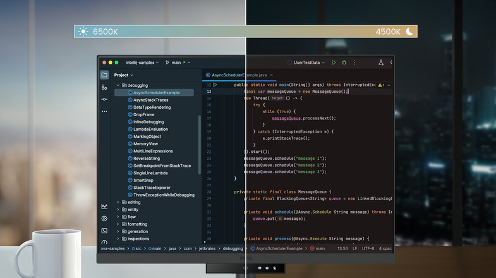The image size is (496, 278).
Task: Open the intellij-samples project dropdown
Action: point(142,63)
